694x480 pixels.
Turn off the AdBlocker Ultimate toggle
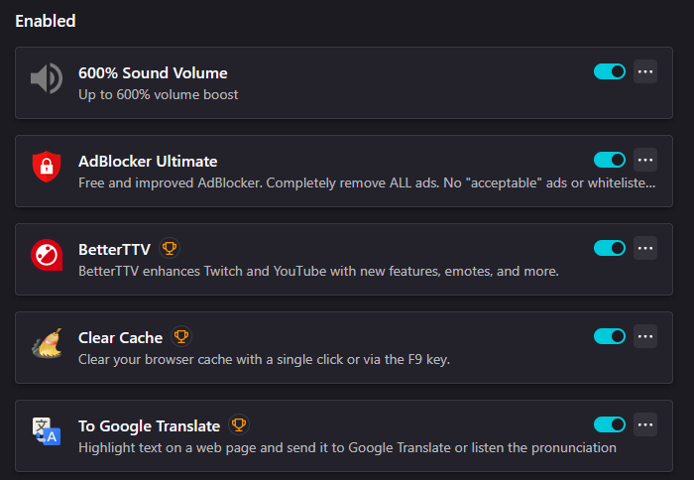(x=610, y=160)
